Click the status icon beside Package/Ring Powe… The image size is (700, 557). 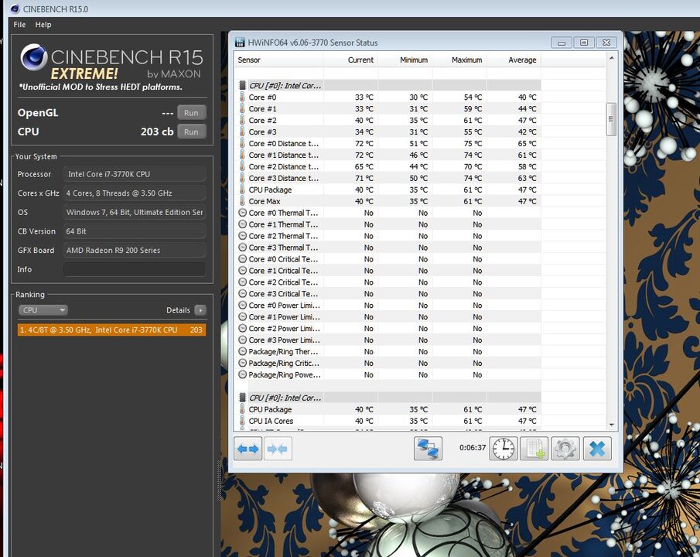pyautogui.click(x=242, y=374)
